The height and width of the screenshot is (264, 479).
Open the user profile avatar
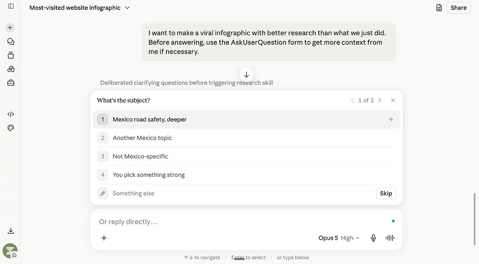(10, 251)
